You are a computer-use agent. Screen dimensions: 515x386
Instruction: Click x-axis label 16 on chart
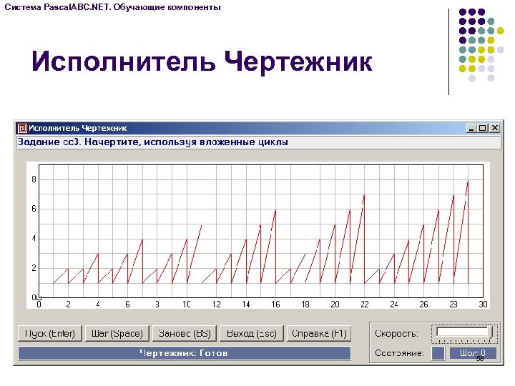pyautogui.click(x=275, y=305)
